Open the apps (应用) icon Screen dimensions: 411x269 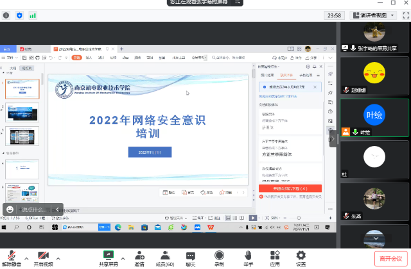point(275,254)
